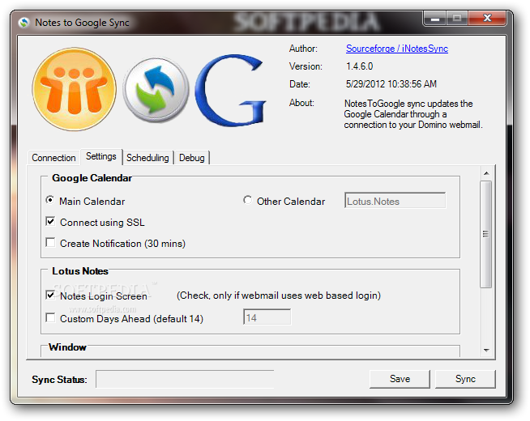Close the Notes to Google Sync window
The width and height of the screenshot is (530, 421).
click(487, 19)
